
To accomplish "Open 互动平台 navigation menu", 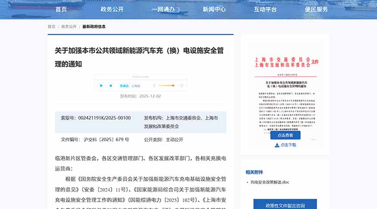I will pyautogui.click(x=265, y=9).
